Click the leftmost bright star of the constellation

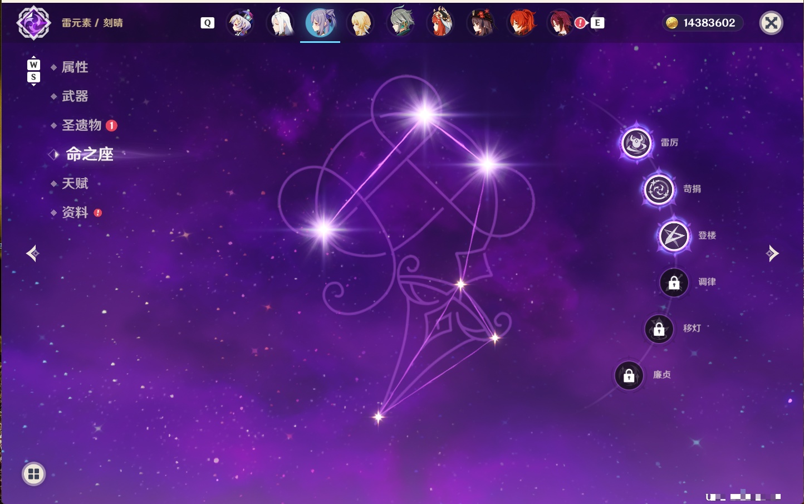323,228
